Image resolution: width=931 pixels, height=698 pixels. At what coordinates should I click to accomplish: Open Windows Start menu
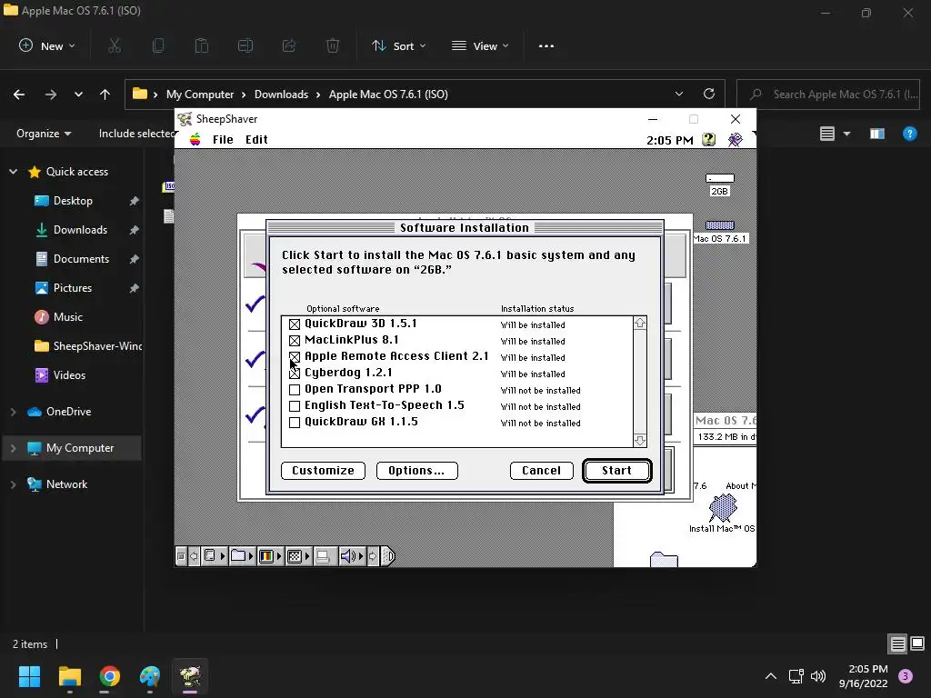(x=29, y=676)
